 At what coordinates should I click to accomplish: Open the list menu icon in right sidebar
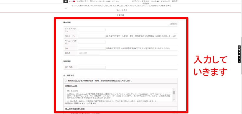pyautogui.click(x=239, y=47)
